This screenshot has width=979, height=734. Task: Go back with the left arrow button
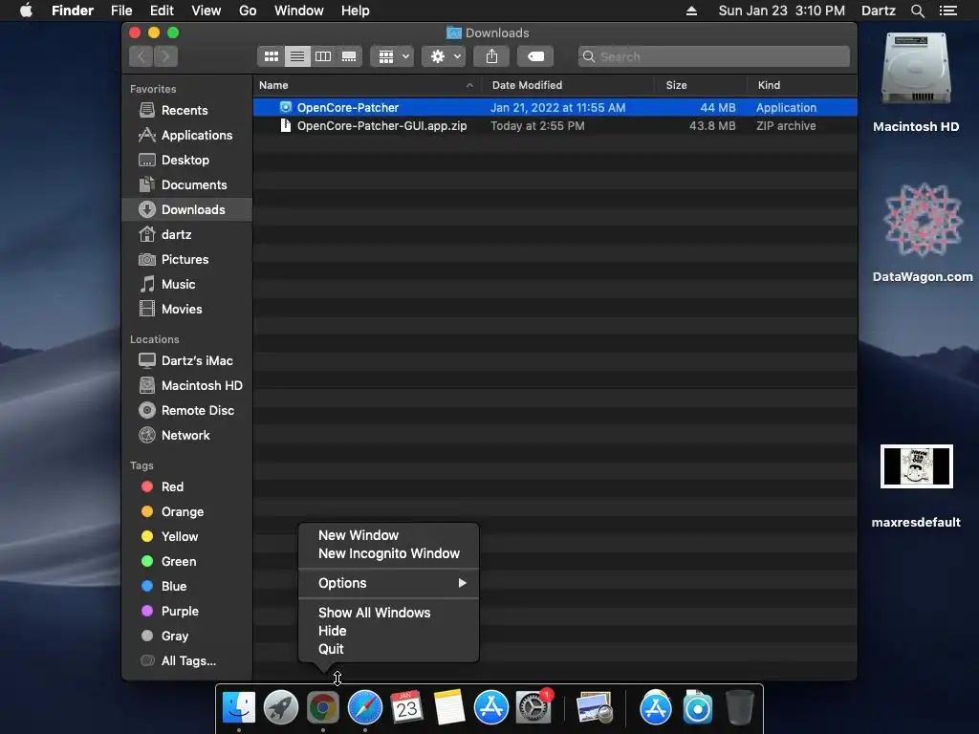(141, 56)
